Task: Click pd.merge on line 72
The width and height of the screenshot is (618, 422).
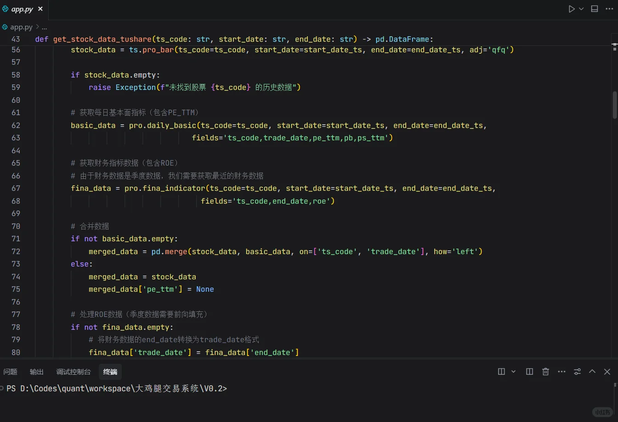Action: pos(170,251)
